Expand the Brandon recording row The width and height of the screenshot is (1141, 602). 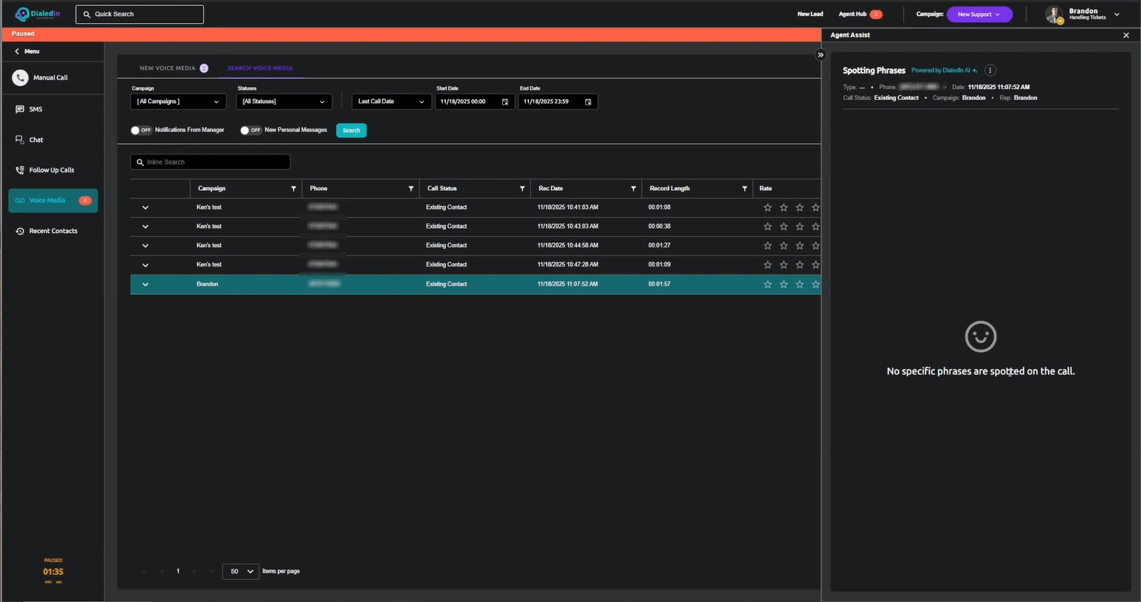(x=145, y=285)
